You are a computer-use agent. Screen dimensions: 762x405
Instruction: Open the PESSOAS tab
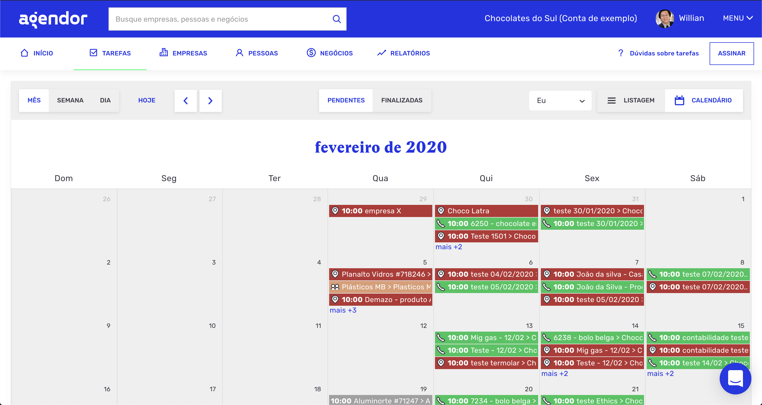pos(256,53)
